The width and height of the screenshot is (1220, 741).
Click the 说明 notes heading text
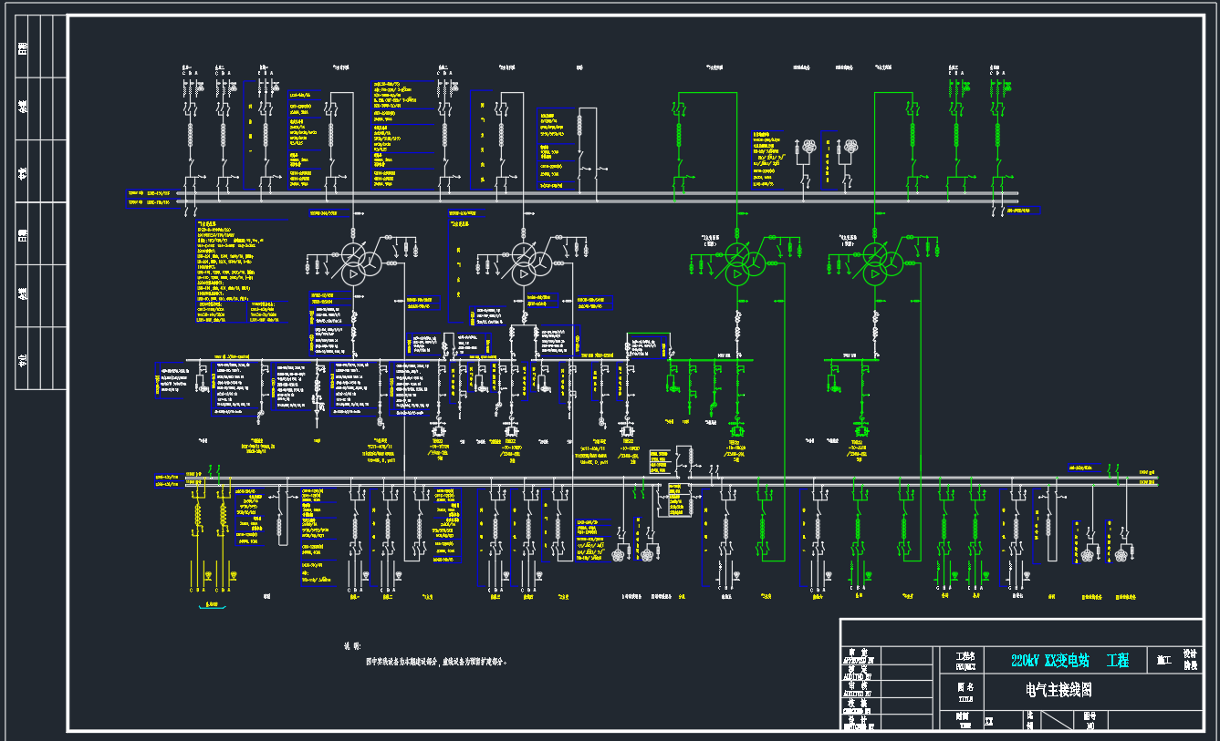[x=352, y=645]
